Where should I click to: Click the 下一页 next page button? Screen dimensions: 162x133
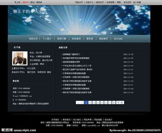tap(120, 102)
